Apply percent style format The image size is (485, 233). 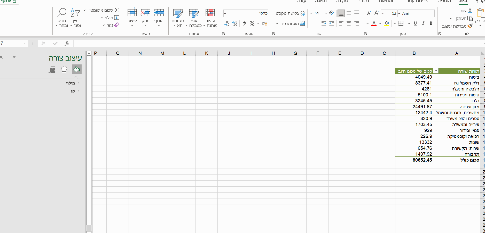[x=252, y=23]
